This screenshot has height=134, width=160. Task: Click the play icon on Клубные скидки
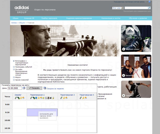124,49
